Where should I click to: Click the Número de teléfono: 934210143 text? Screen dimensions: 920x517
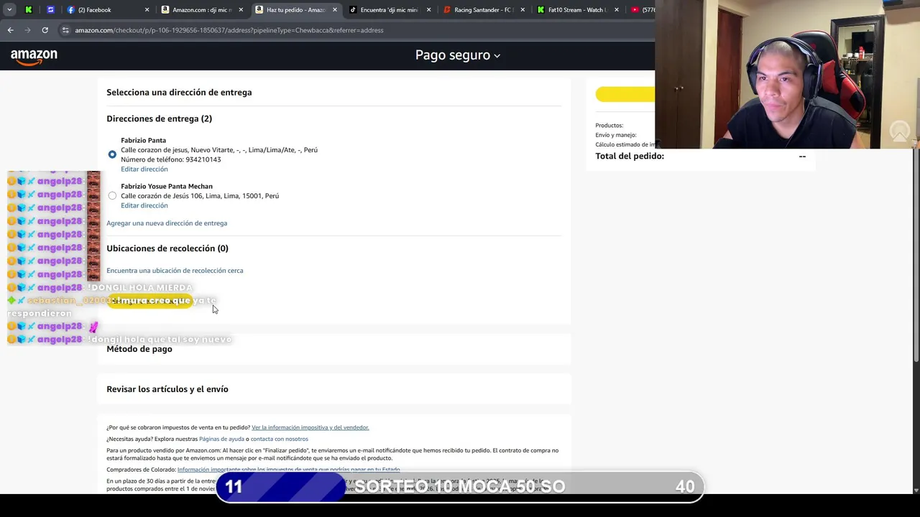coord(170,159)
